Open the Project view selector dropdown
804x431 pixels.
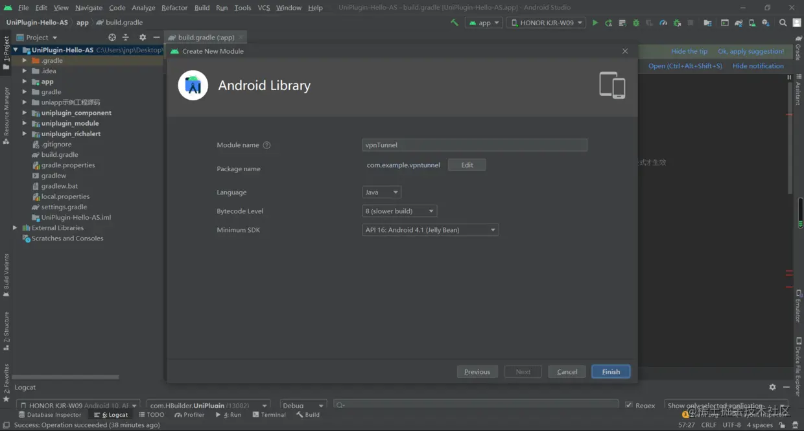tap(38, 38)
